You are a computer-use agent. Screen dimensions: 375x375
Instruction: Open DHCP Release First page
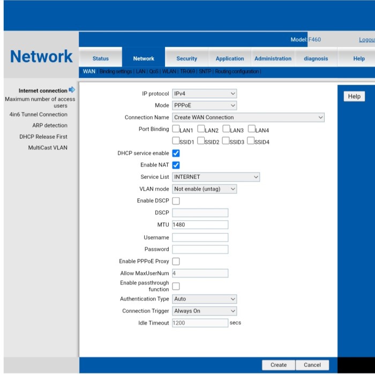[x=43, y=137]
